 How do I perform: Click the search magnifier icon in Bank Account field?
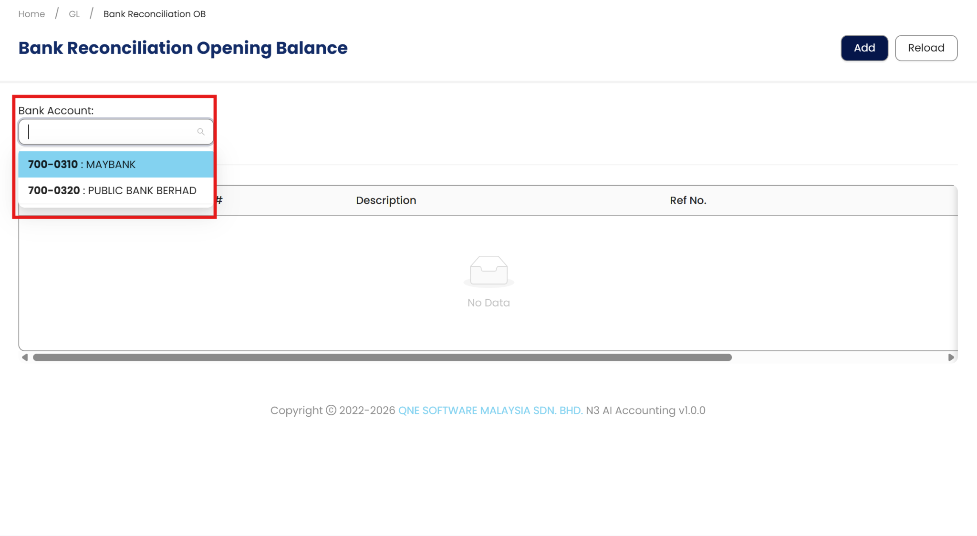click(201, 132)
